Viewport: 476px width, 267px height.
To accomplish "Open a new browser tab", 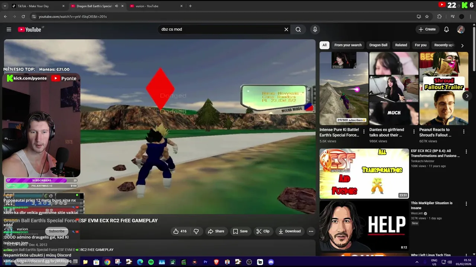I will (x=190, y=6).
